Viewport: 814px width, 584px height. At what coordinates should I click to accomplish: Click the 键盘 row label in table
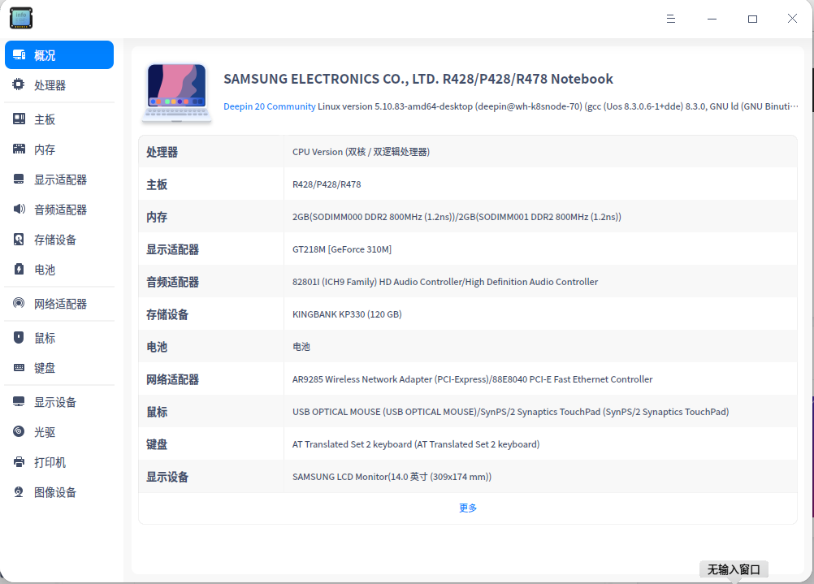pyautogui.click(x=156, y=444)
